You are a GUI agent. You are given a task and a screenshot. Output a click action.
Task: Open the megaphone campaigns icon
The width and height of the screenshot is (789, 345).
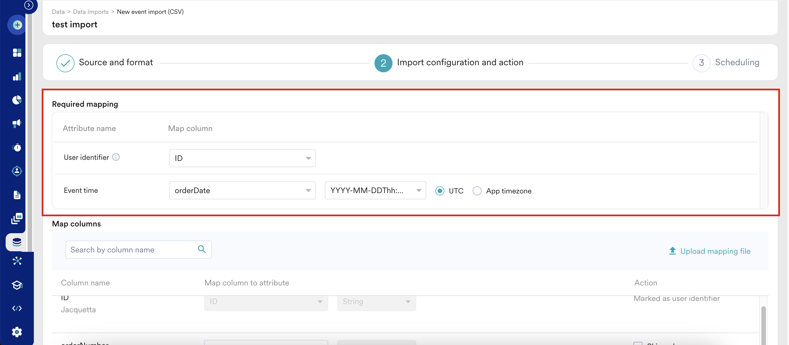coord(17,123)
